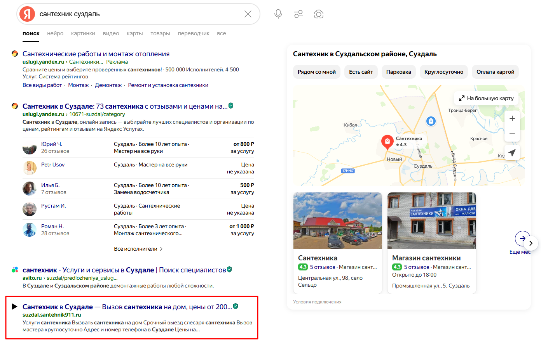Open search filters with the tune icon
The image size is (541, 343).
[298, 14]
